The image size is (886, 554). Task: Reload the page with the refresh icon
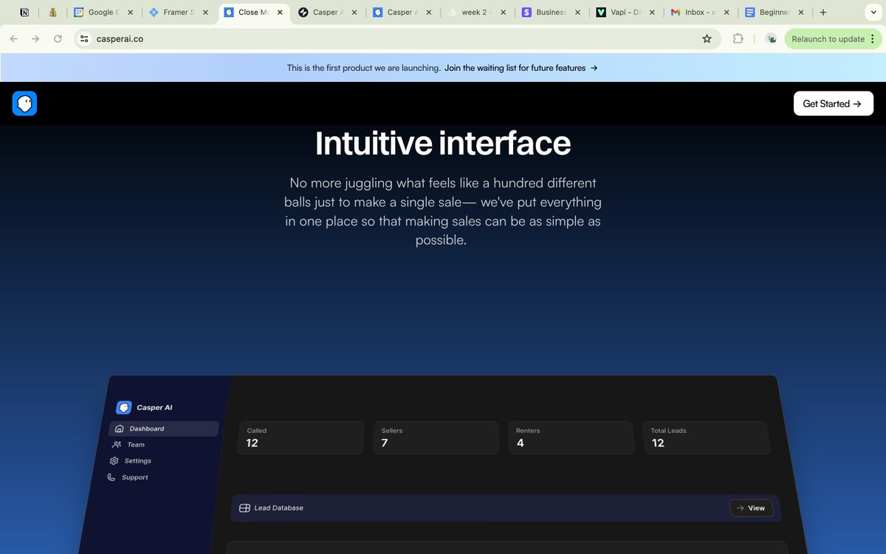(58, 38)
